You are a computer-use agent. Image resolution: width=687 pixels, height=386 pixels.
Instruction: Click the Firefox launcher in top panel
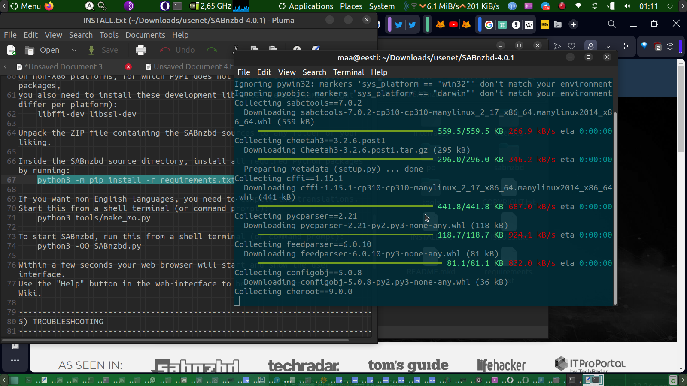pos(49,6)
